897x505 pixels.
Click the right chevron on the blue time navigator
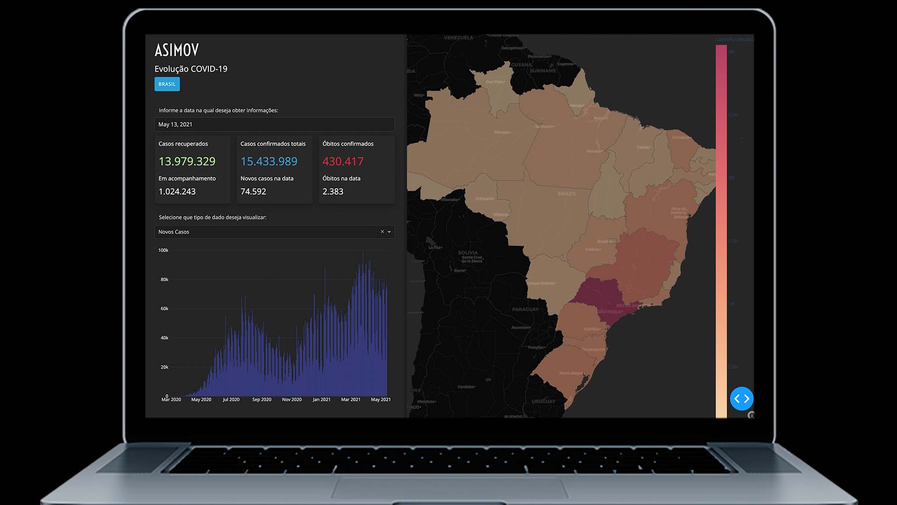[746, 399]
